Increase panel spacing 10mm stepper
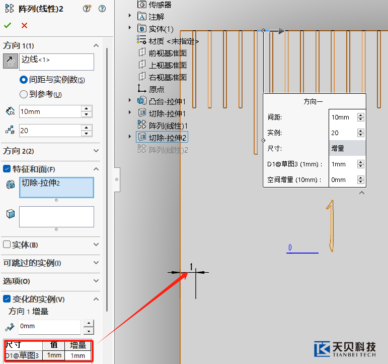 click(x=87, y=108)
